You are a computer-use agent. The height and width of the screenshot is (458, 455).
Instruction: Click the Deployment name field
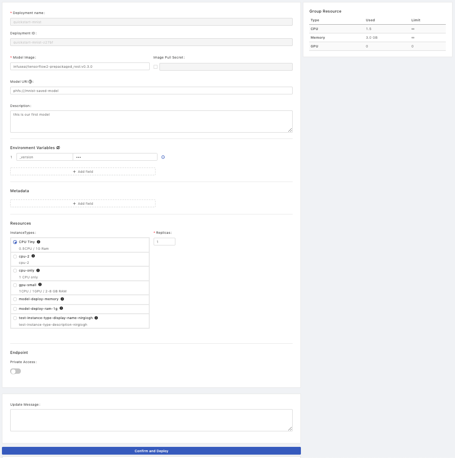click(152, 22)
